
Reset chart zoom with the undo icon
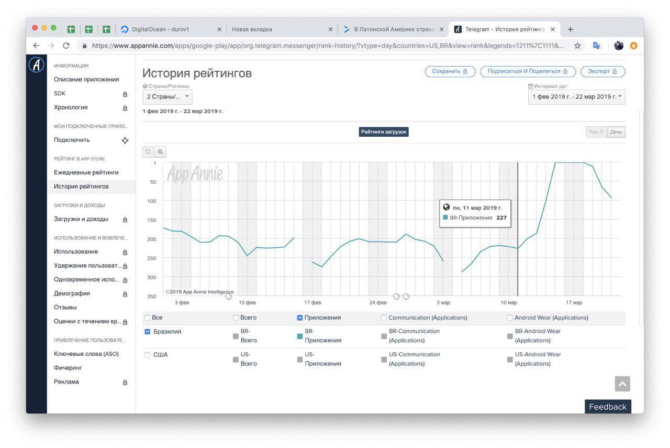pos(148,152)
